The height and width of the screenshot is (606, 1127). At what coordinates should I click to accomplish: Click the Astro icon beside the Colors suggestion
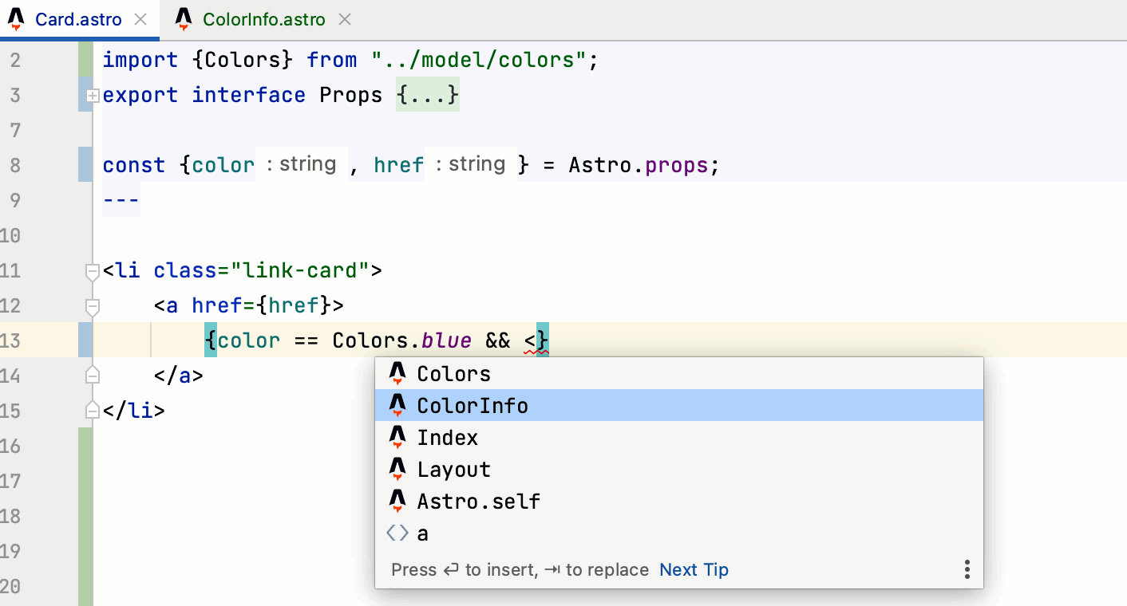[x=397, y=373]
